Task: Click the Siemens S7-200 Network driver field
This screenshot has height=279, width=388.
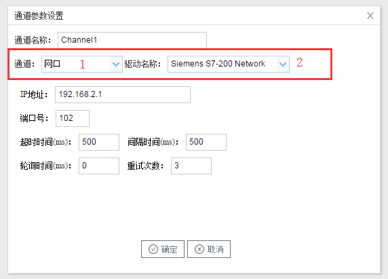Action: (x=229, y=64)
